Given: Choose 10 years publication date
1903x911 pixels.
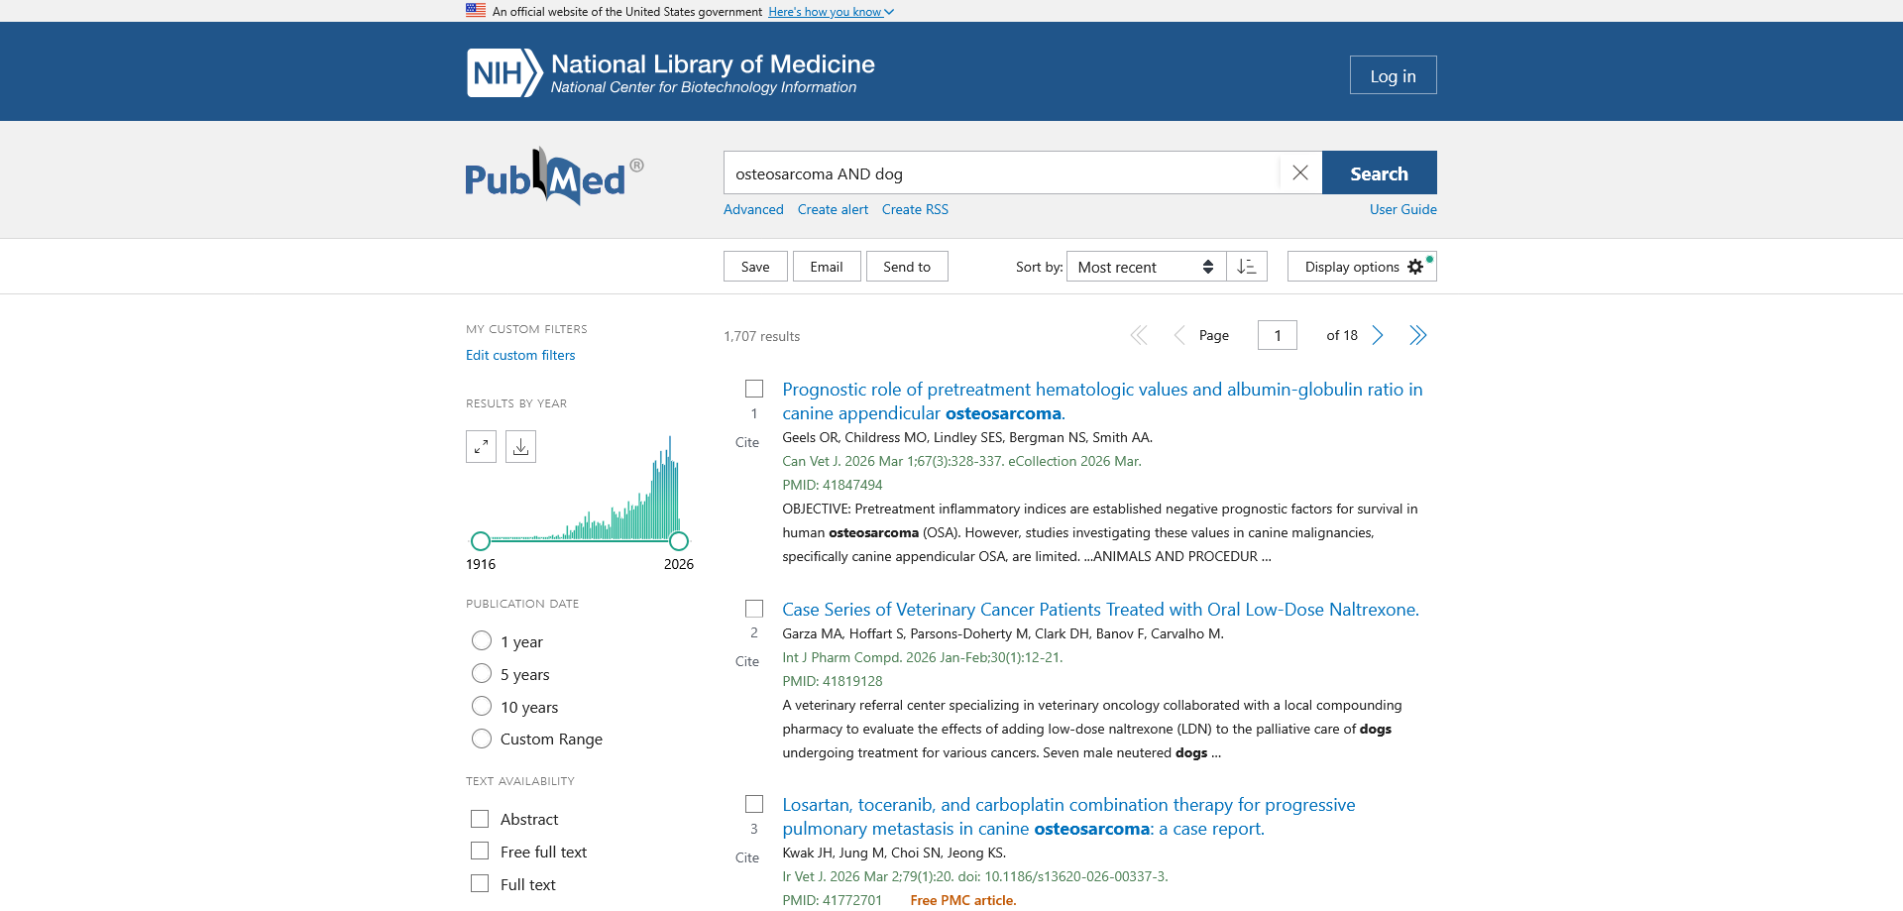Looking at the screenshot, I should coord(482,706).
